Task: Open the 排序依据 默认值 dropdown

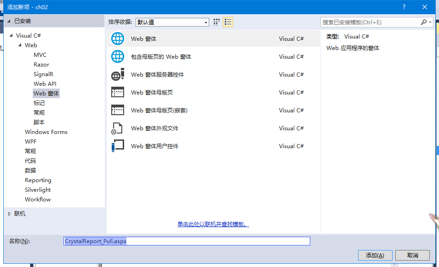Action: click(172, 22)
